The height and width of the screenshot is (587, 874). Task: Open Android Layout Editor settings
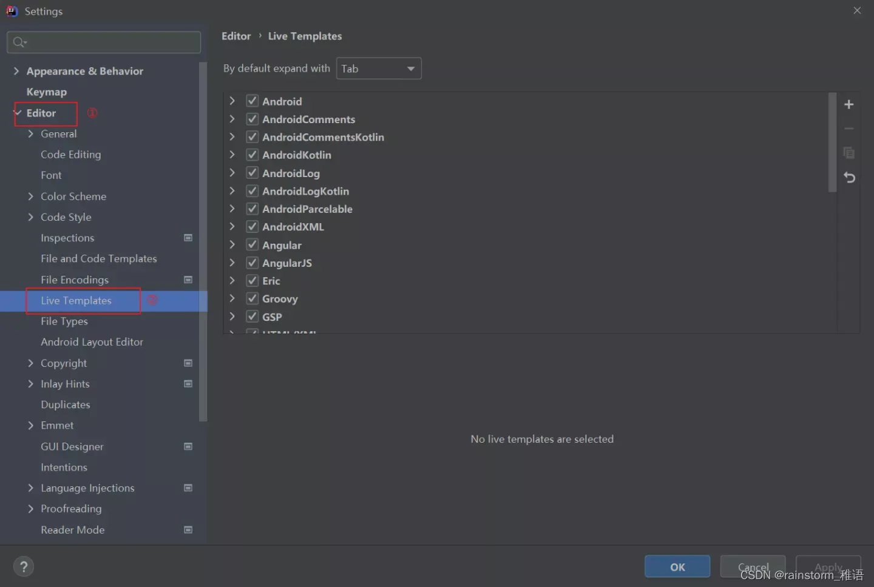click(x=92, y=341)
